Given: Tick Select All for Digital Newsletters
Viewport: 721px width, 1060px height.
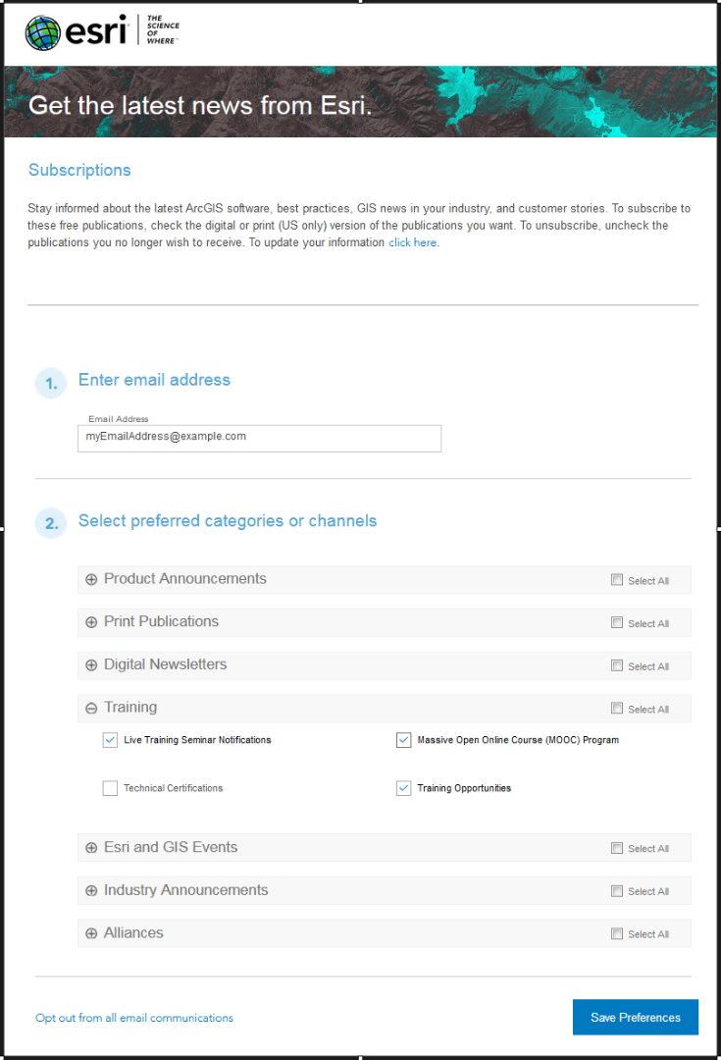Looking at the screenshot, I should pos(617,665).
